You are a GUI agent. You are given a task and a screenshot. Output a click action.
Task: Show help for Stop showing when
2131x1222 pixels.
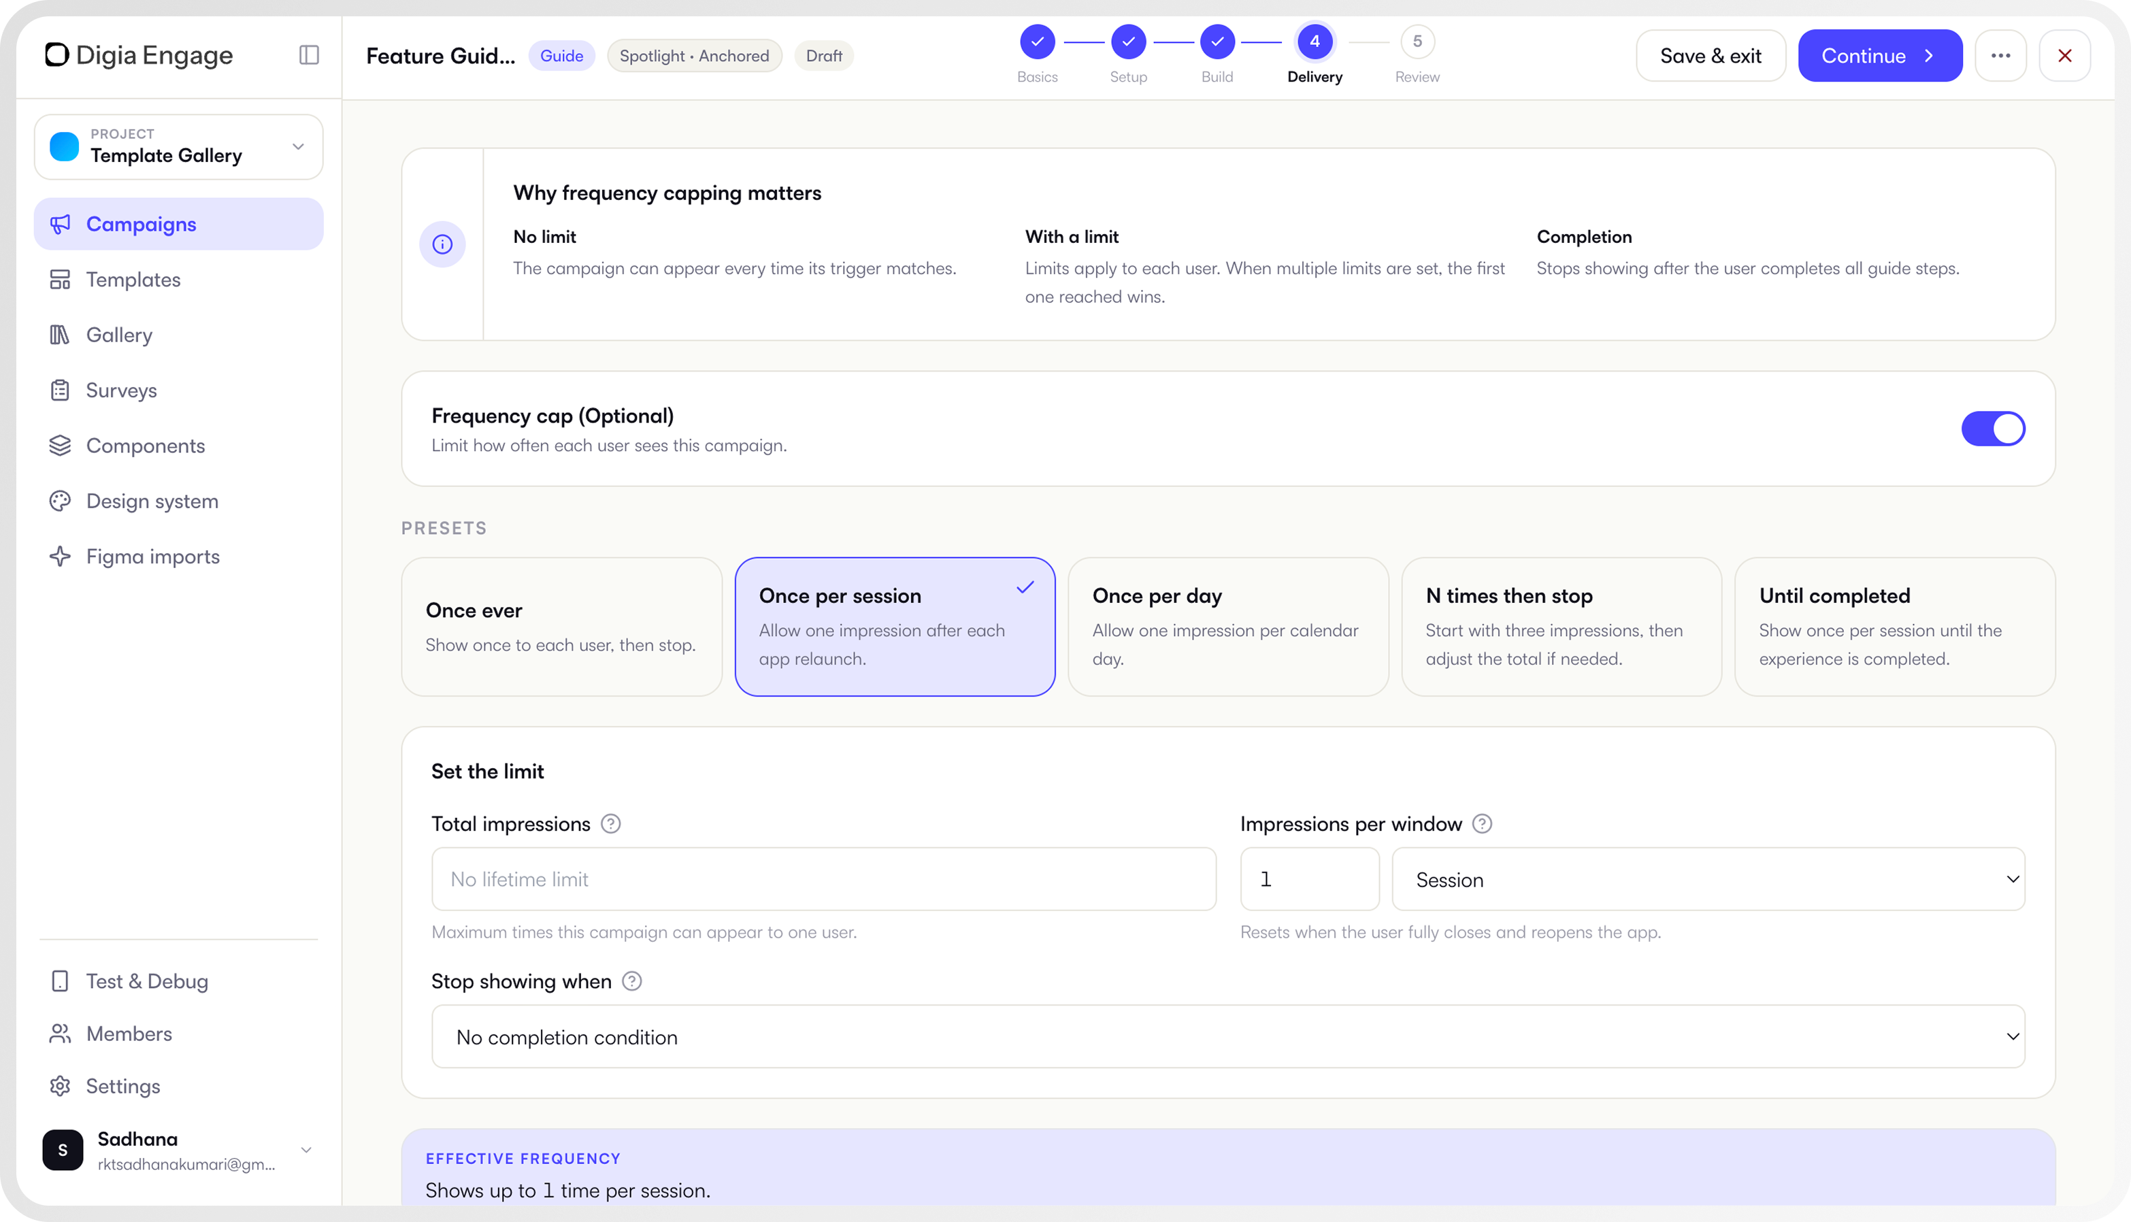pyautogui.click(x=632, y=981)
